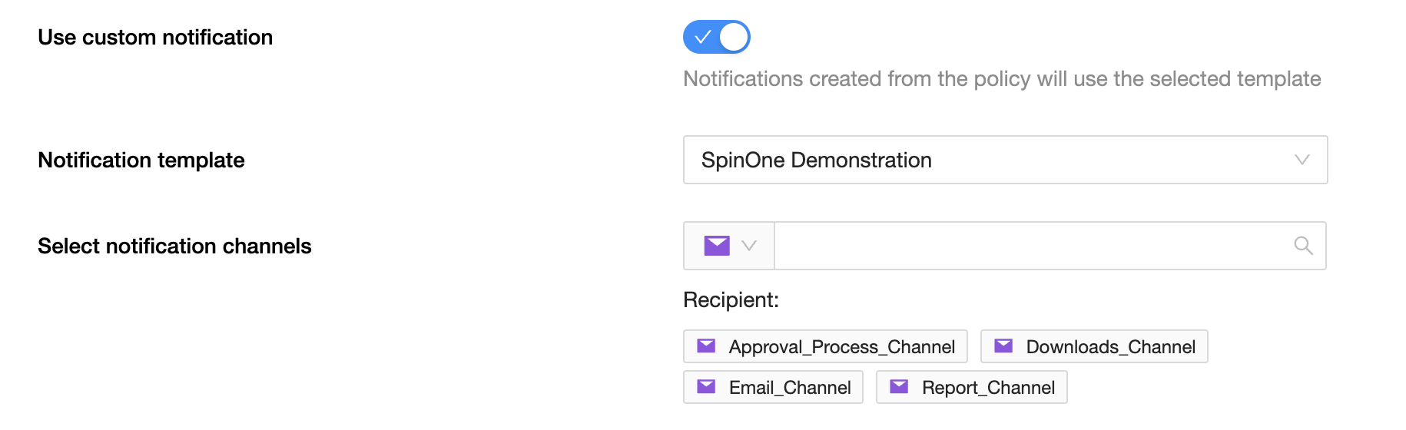Select the Report_Channel recipient name
1406x430 pixels.
pyautogui.click(x=988, y=388)
